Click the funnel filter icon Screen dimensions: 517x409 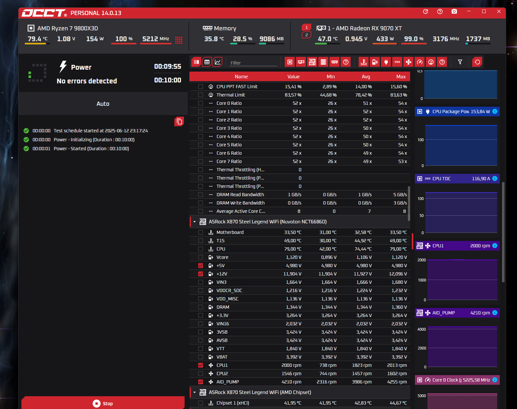coord(460,62)
